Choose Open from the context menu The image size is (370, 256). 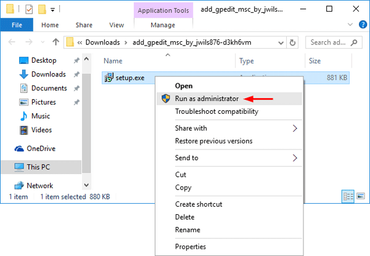pyautogui.click(x=229, y=86)
